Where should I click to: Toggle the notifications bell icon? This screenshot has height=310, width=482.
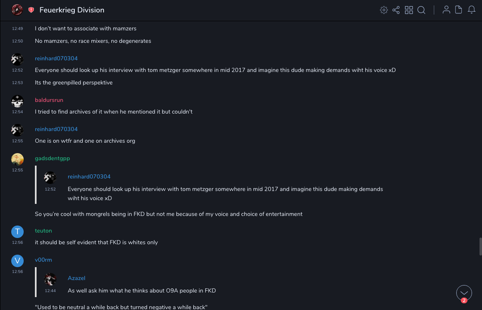pos(472,10)
